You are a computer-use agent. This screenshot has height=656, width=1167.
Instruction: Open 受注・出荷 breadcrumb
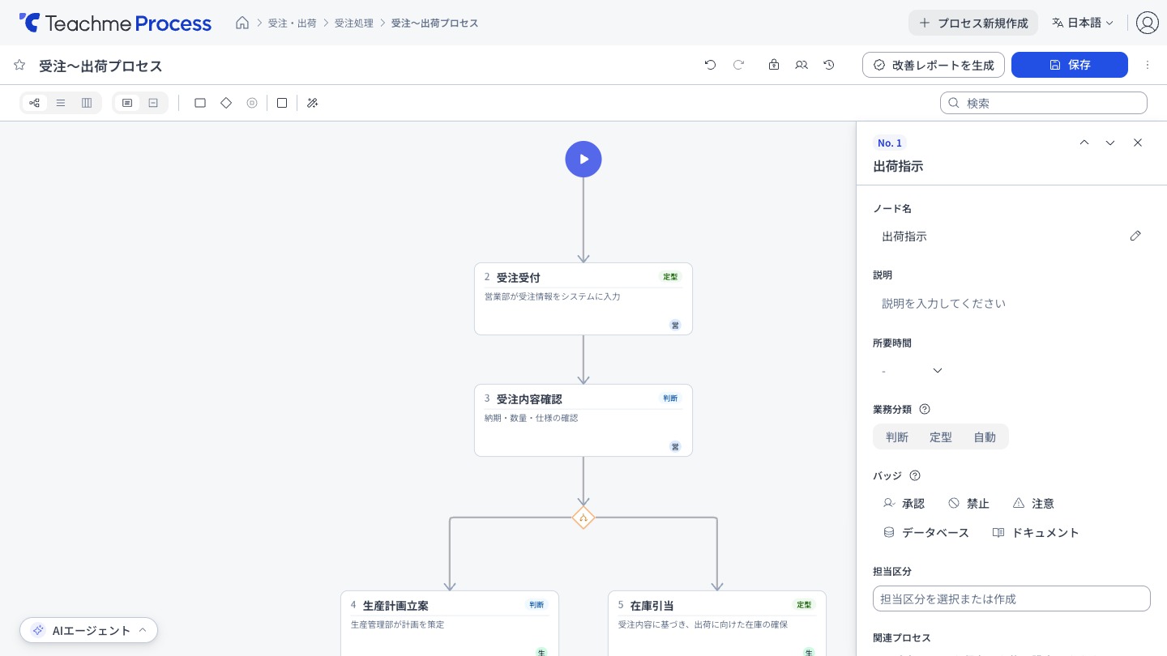pyautogui.click(x=293, y=23)
